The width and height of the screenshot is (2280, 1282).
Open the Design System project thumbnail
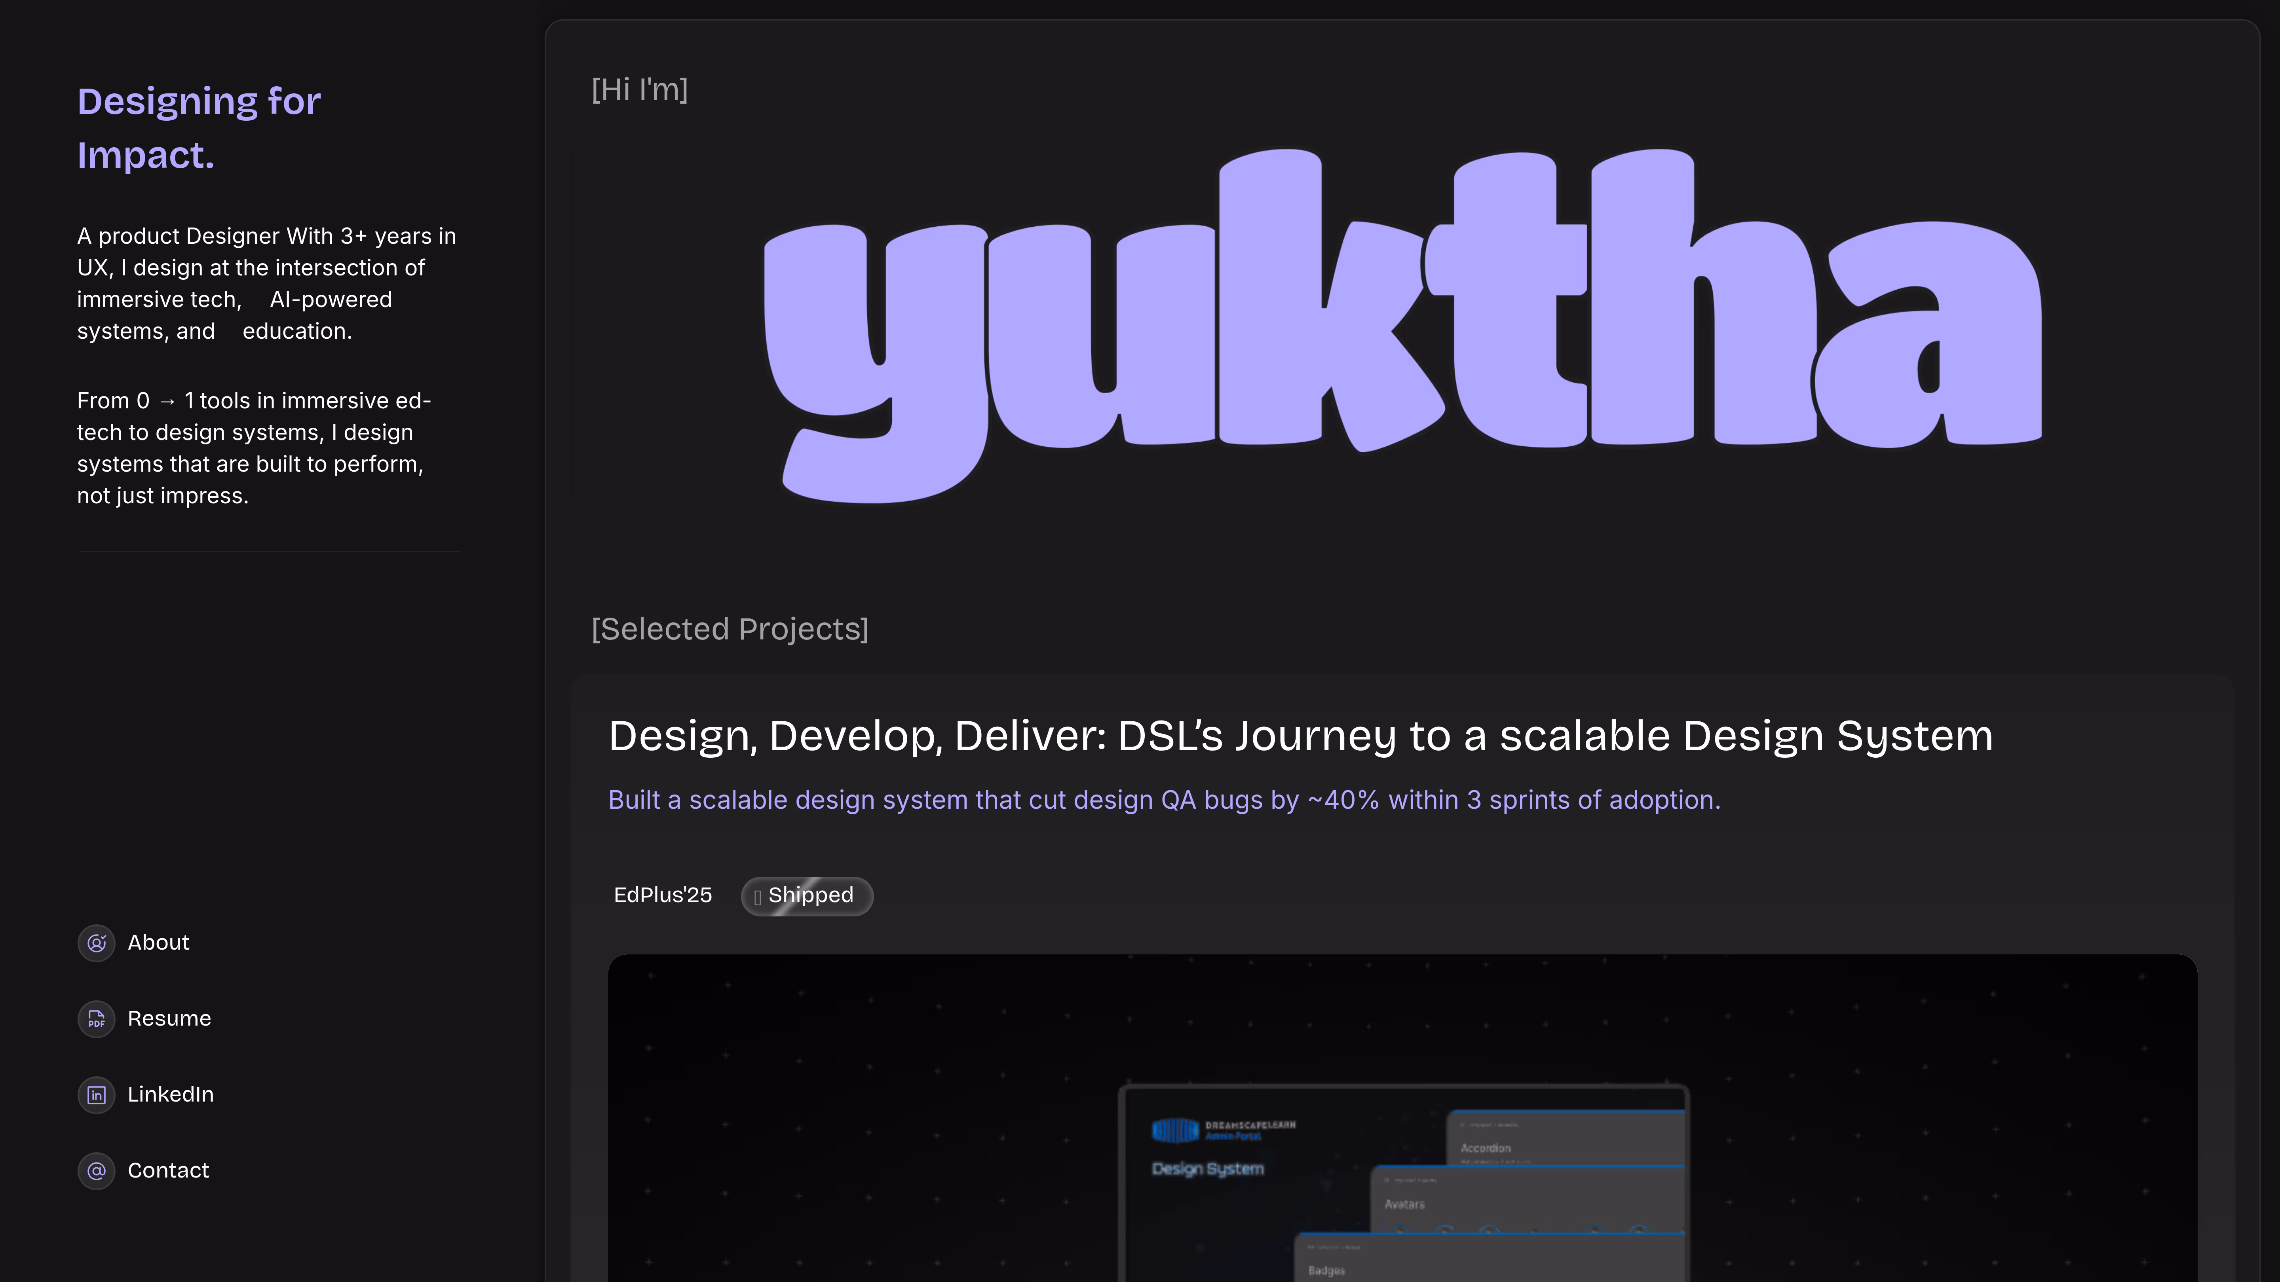(1402, 1118)
